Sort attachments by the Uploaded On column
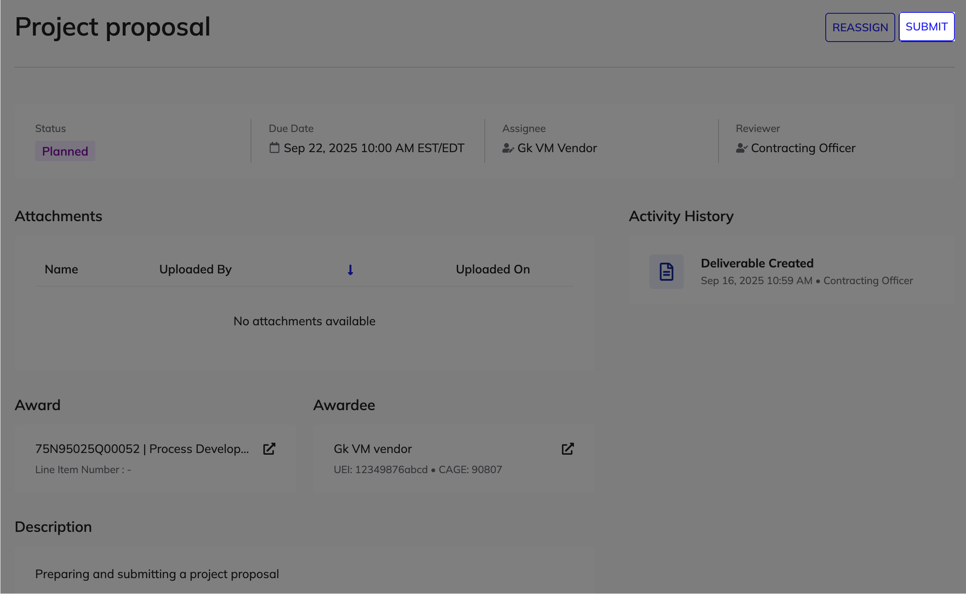The width and height of the screenshot is (966, 594). click(x=492, y=269)
